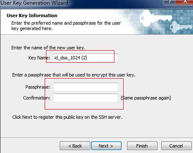Go back with the Back button
Screen dimensions: 193x153
coord(75,146)
